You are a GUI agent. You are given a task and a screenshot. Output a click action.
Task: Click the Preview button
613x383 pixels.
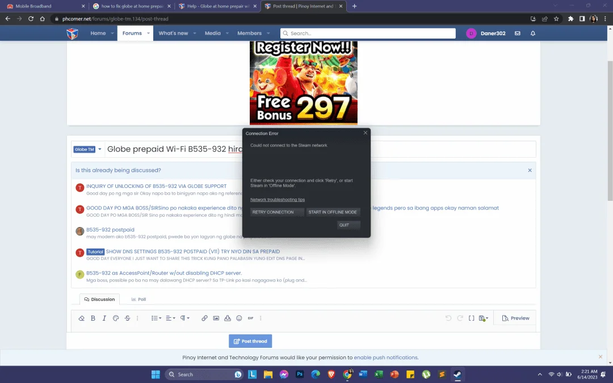click(x=515, y=318)
